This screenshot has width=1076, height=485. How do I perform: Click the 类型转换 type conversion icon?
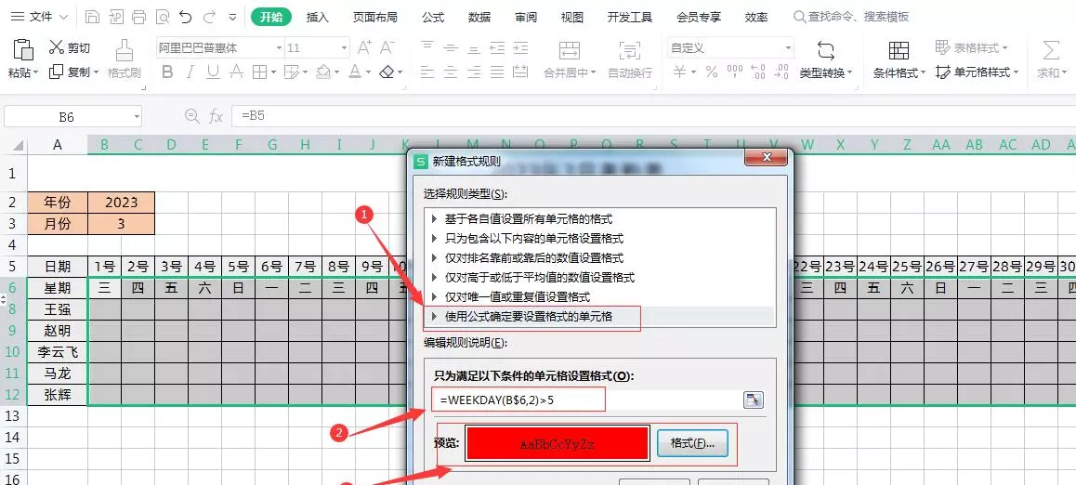pyautogui.click(x=825, y=50)
